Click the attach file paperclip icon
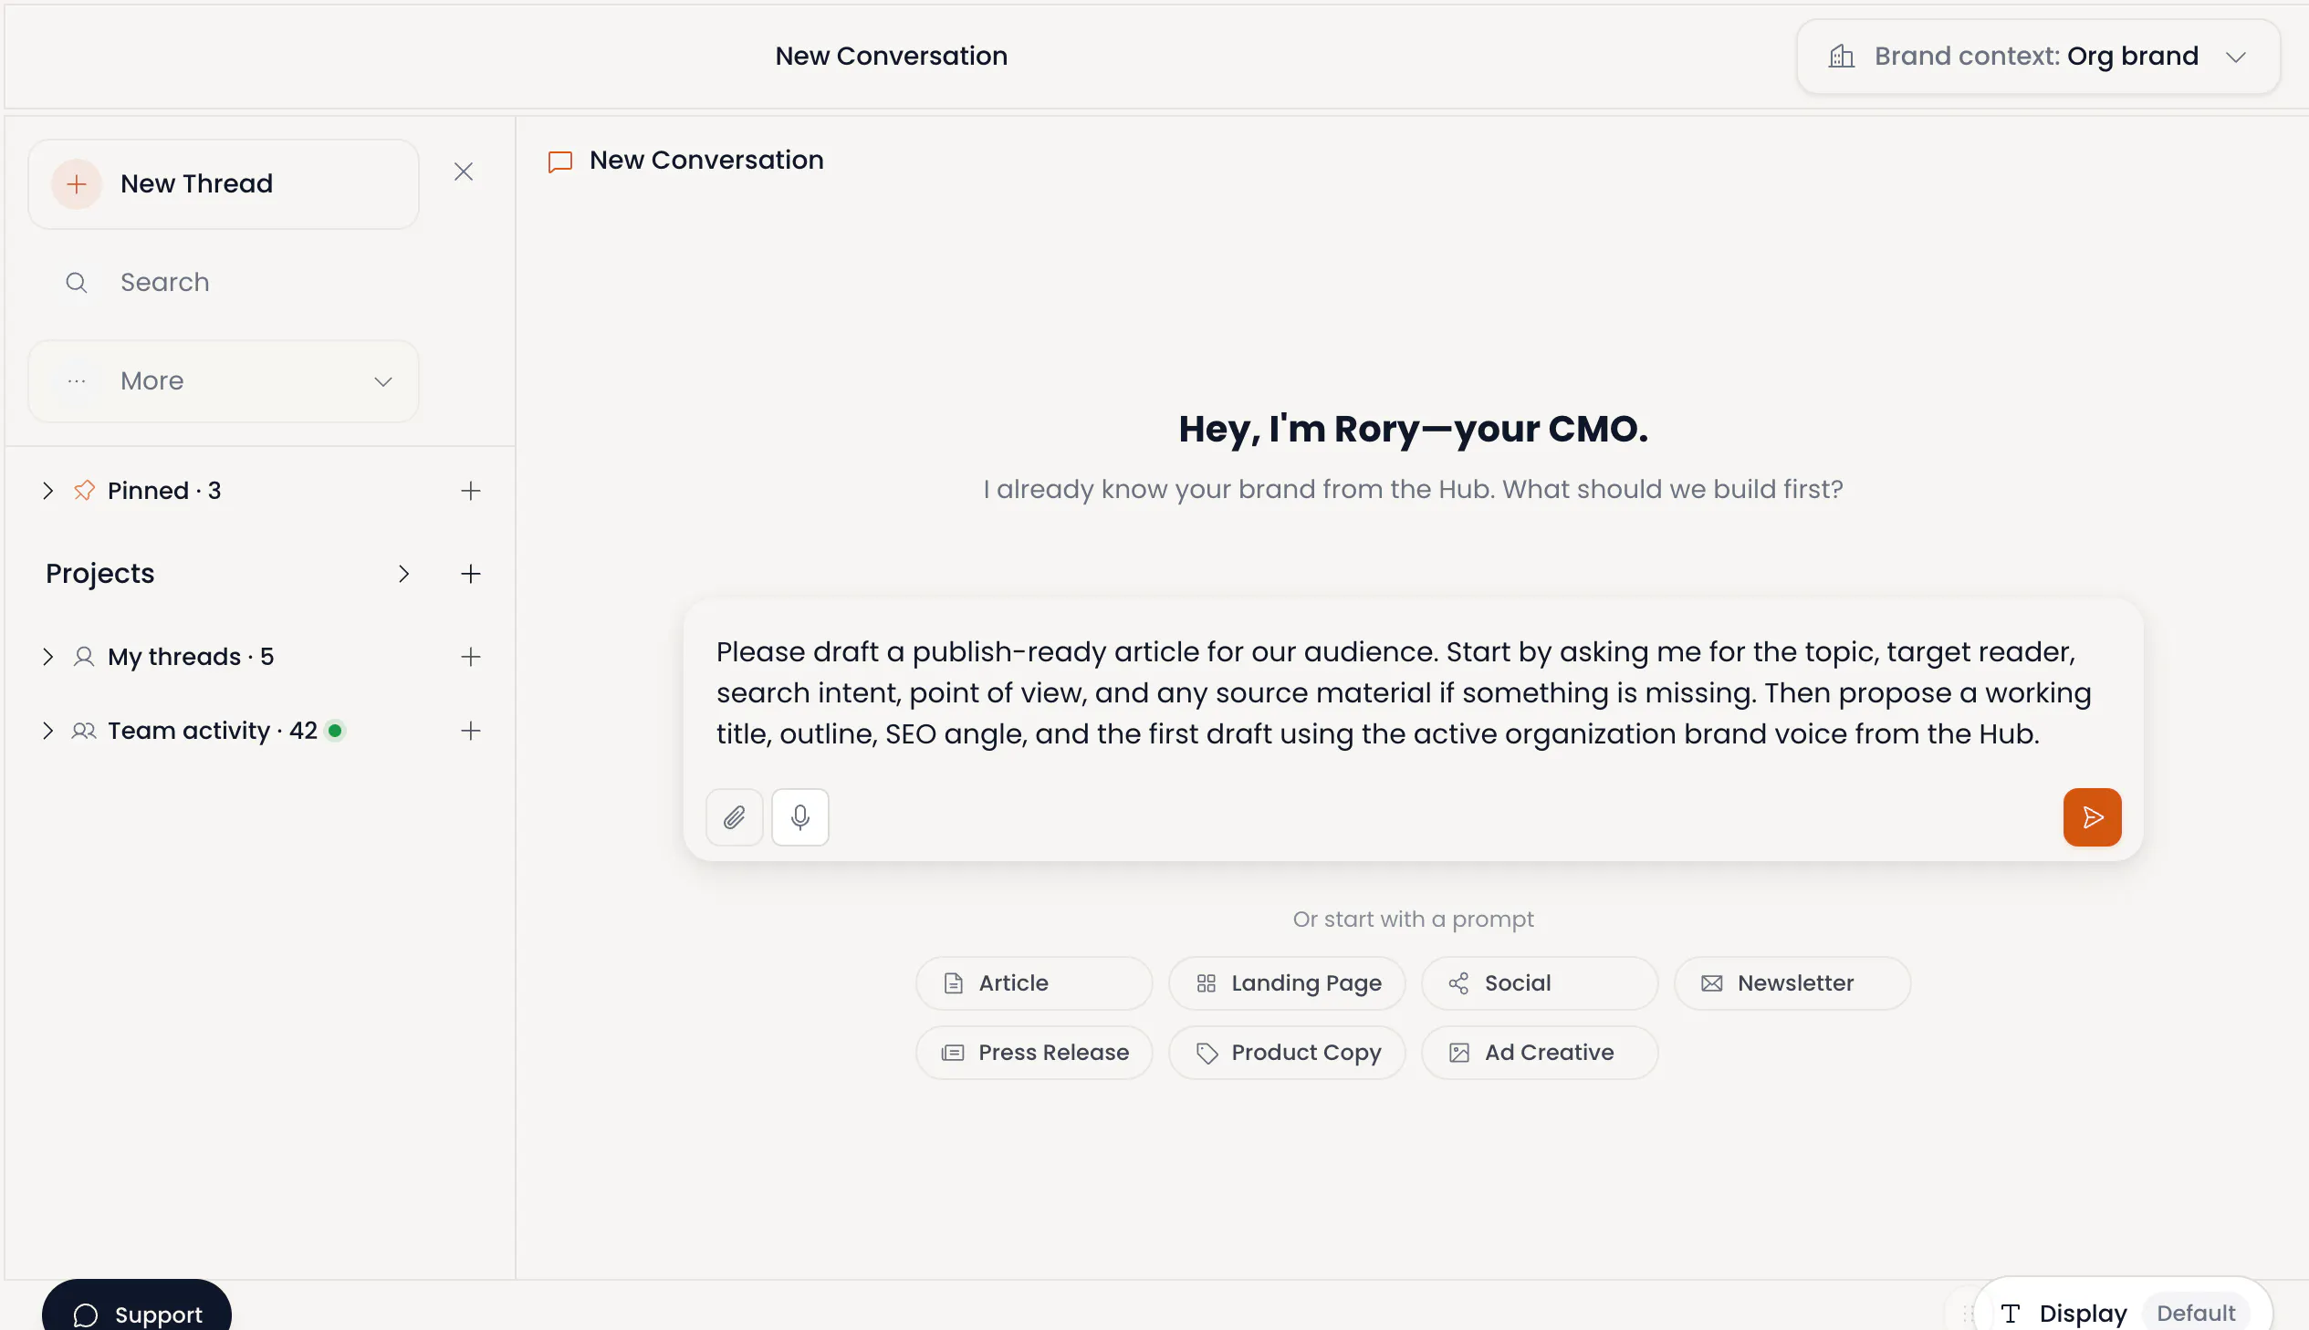2309x1330 pixels. (x=734, y=816)
